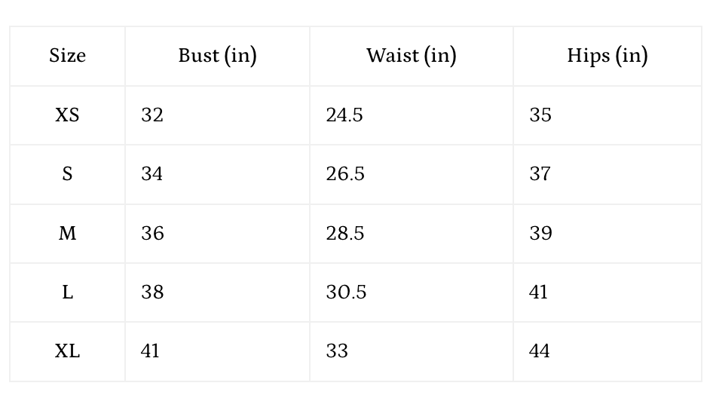Click the M bust value 36
This screenshot has height=395, width=713.
click(x=152, y=233)
